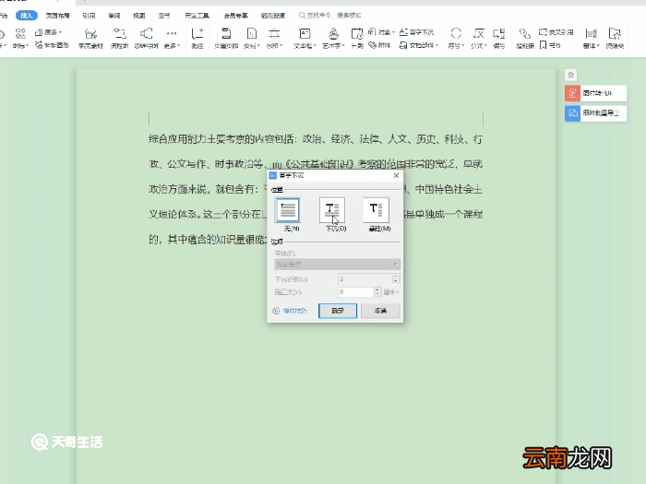Image resolution: width=646 pixels, height=484 pixels.
Task: Open Smart Graphics (智能图形) tool
Action: (x=52, y=45)
